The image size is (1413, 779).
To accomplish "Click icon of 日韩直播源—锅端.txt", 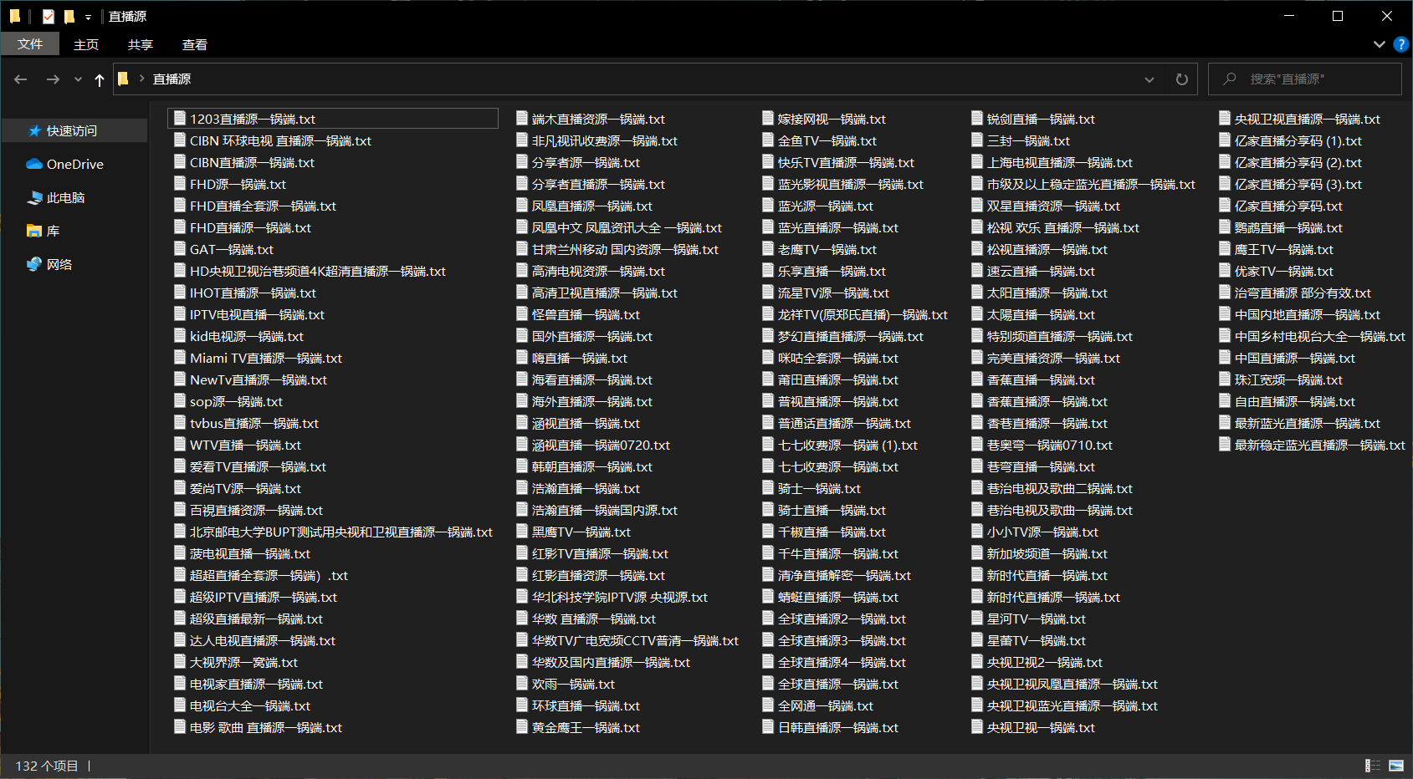I will 768,727.
